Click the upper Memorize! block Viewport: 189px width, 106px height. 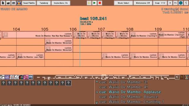point(59,42)
